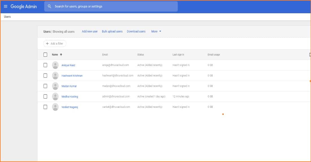Select the Medha Hosting row checkbox

coord(45,97)
